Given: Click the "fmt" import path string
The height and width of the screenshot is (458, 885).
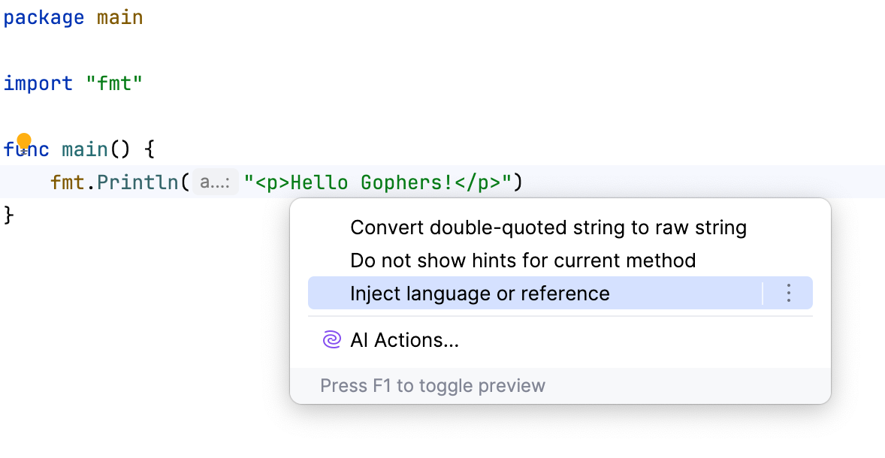Looking at the screenshot, I should [x=114, y=83].
